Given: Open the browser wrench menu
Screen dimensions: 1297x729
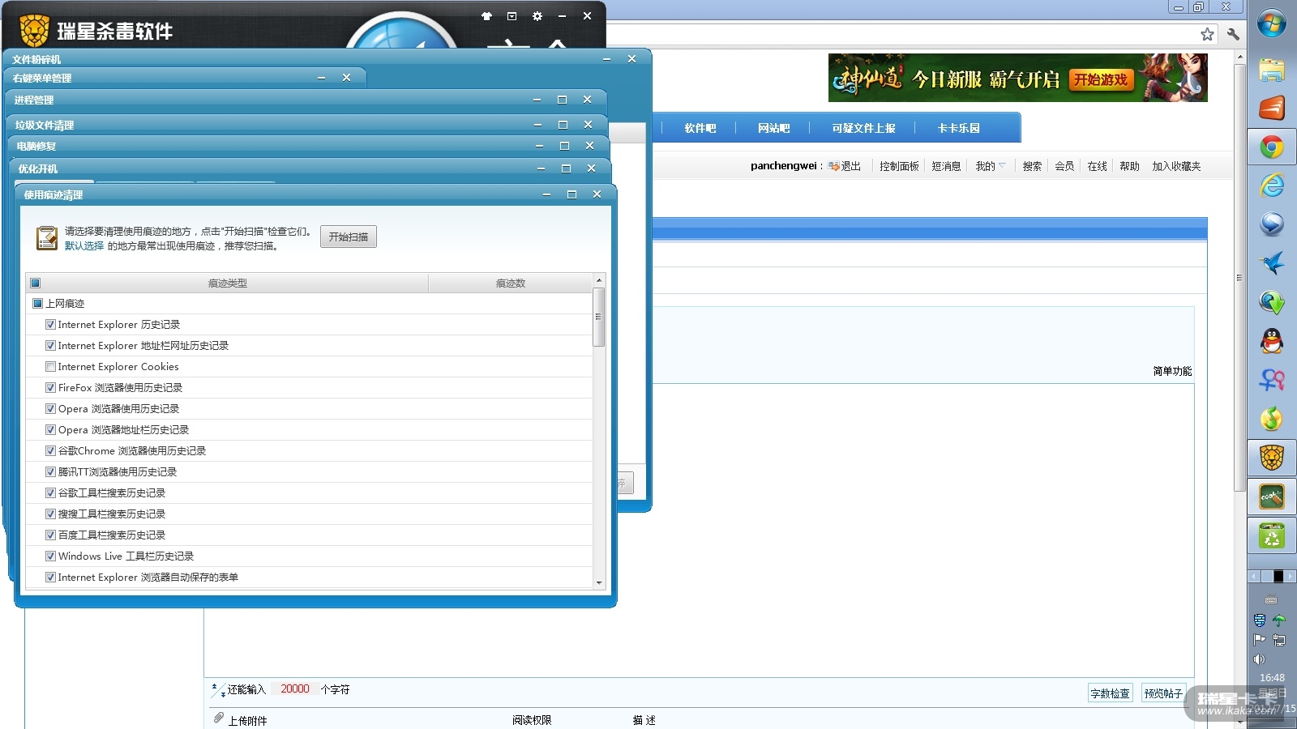Looking at the screenshot, I should coord(1233,34).
